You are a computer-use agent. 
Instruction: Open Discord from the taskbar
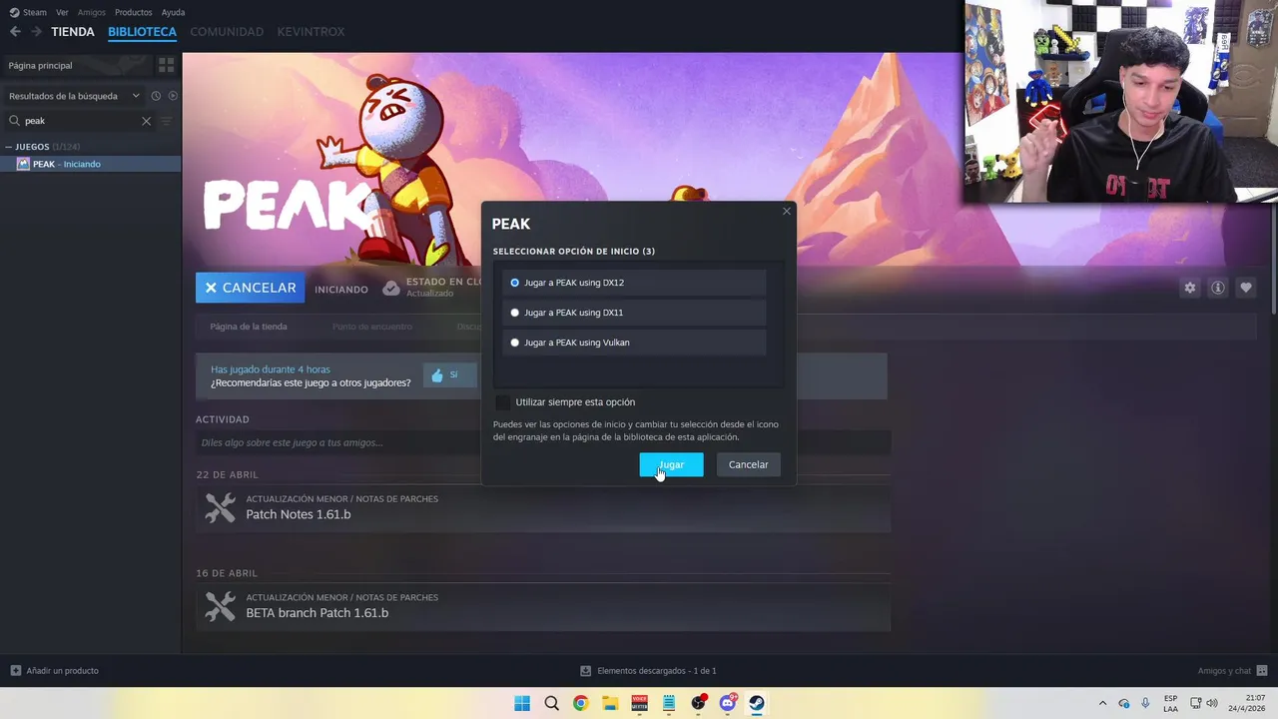(x=728, y=703)
